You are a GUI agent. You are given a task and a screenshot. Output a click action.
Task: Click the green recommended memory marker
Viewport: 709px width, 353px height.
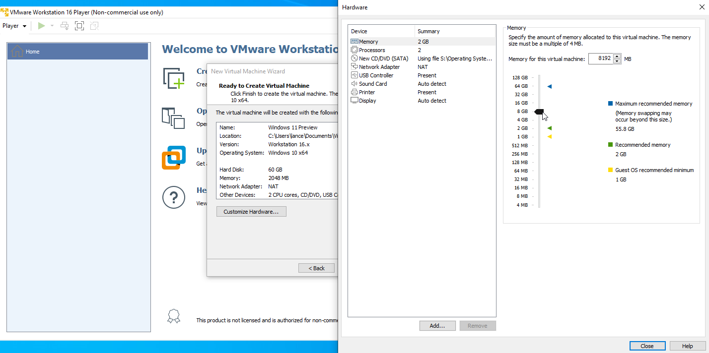coord(550,128)
